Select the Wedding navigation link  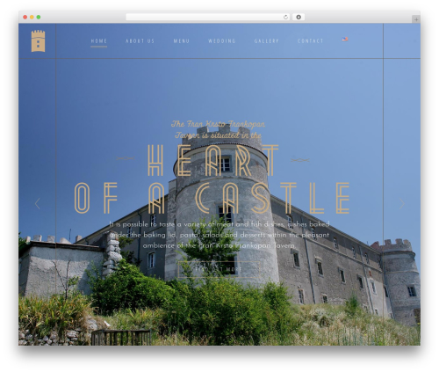222,41
